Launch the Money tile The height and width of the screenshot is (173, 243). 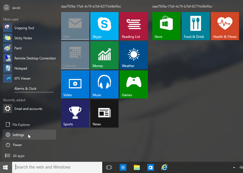[104, 55]
